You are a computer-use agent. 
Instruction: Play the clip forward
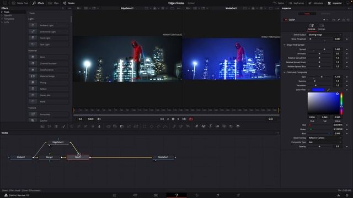point(179,119)
